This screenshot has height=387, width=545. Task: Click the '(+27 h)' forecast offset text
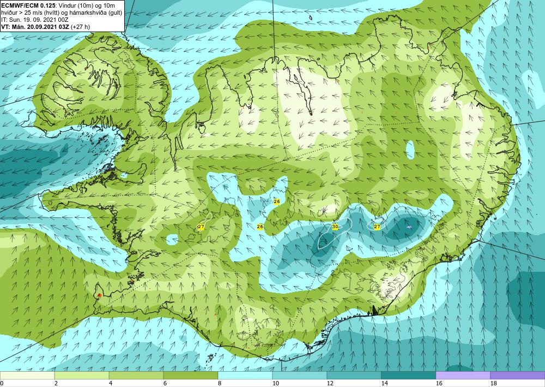coord(80,27)
